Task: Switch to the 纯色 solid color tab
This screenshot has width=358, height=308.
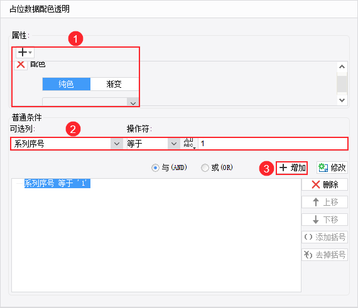Action: [66, 84]
